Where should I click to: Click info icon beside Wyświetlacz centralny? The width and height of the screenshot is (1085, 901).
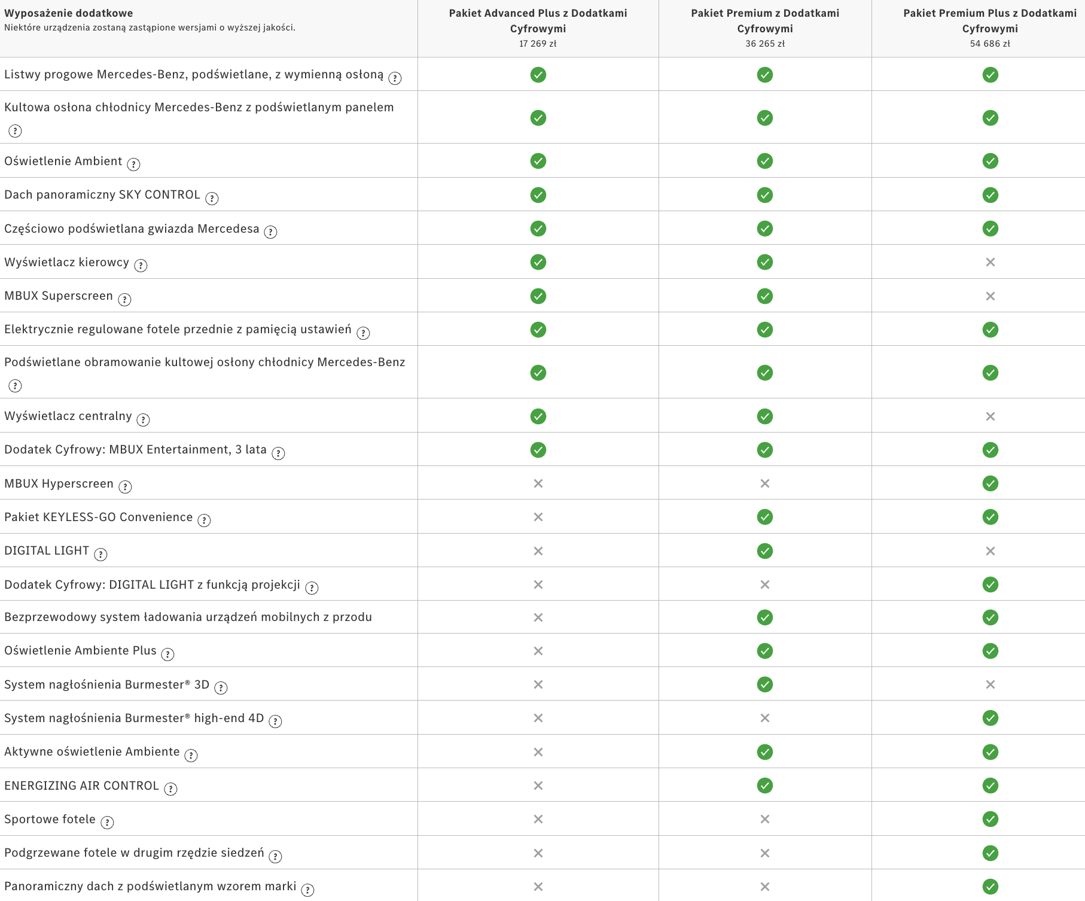coord(144,419)
